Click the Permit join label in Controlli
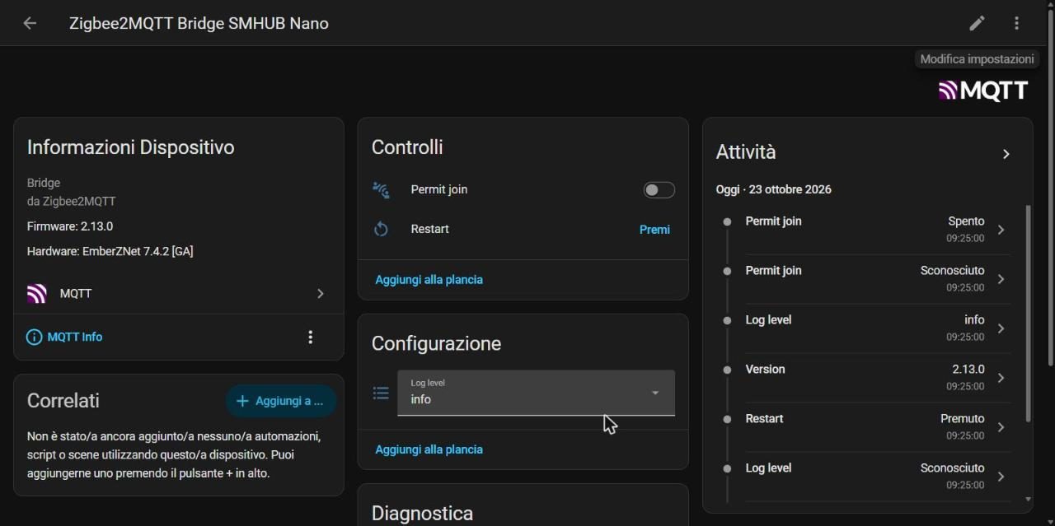The width and height of the screenshot is (1055, 526). click(439, 189)
